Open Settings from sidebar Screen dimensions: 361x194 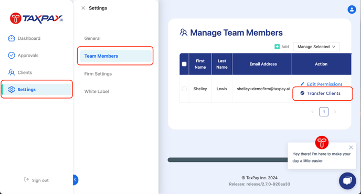click(x=36, y=89)
